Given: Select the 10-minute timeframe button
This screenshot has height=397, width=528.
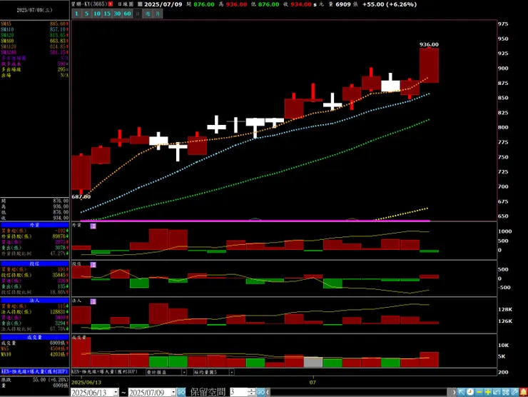Looking at the screenshot, I should point(97,14).
